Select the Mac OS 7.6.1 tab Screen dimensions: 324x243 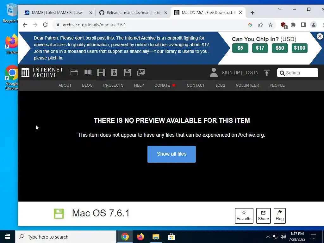point(208,13)
